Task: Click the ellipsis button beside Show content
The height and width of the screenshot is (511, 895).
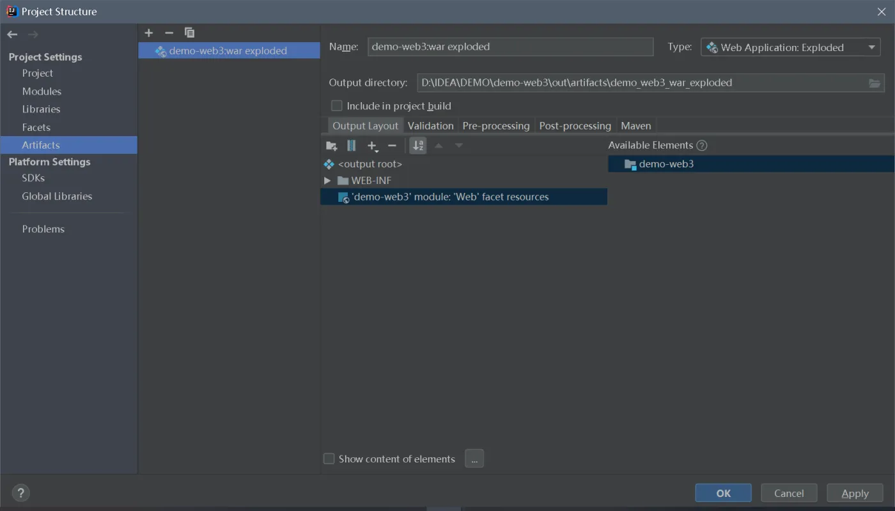Action: tap(474, 459)
